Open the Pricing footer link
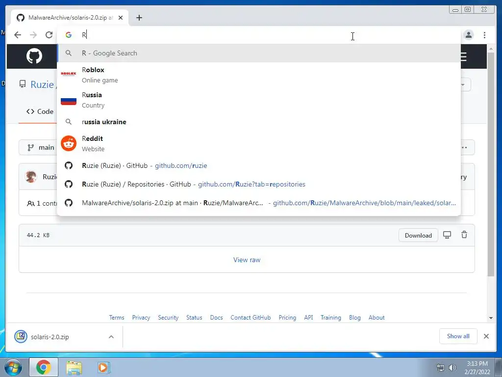 [x=287, y=318]
